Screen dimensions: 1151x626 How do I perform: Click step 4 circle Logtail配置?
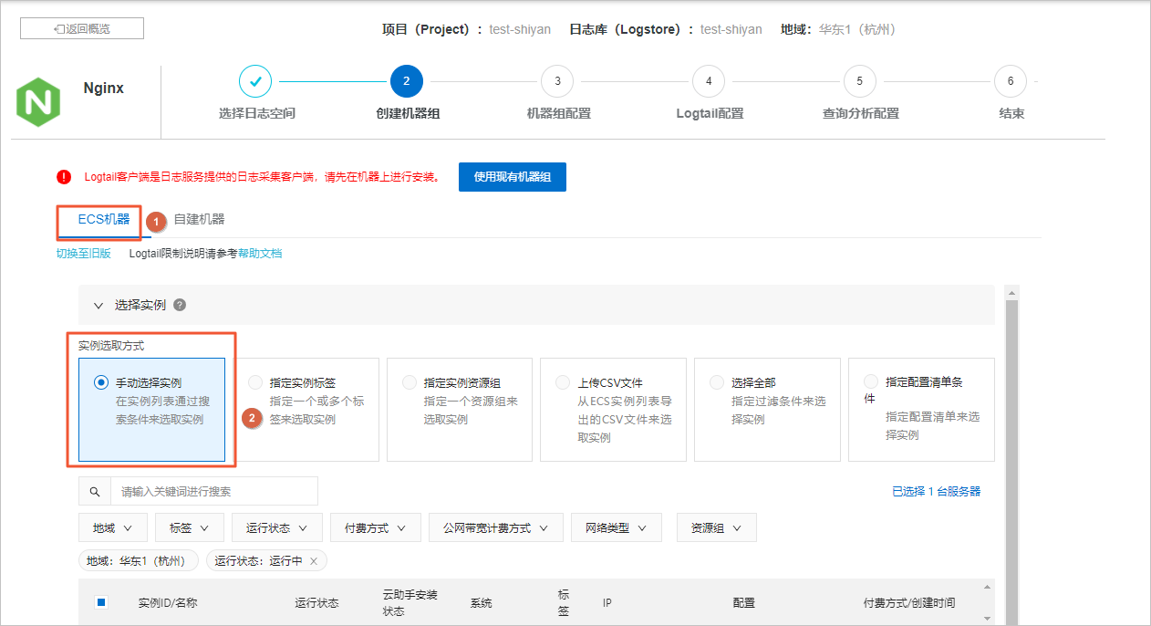709,81
